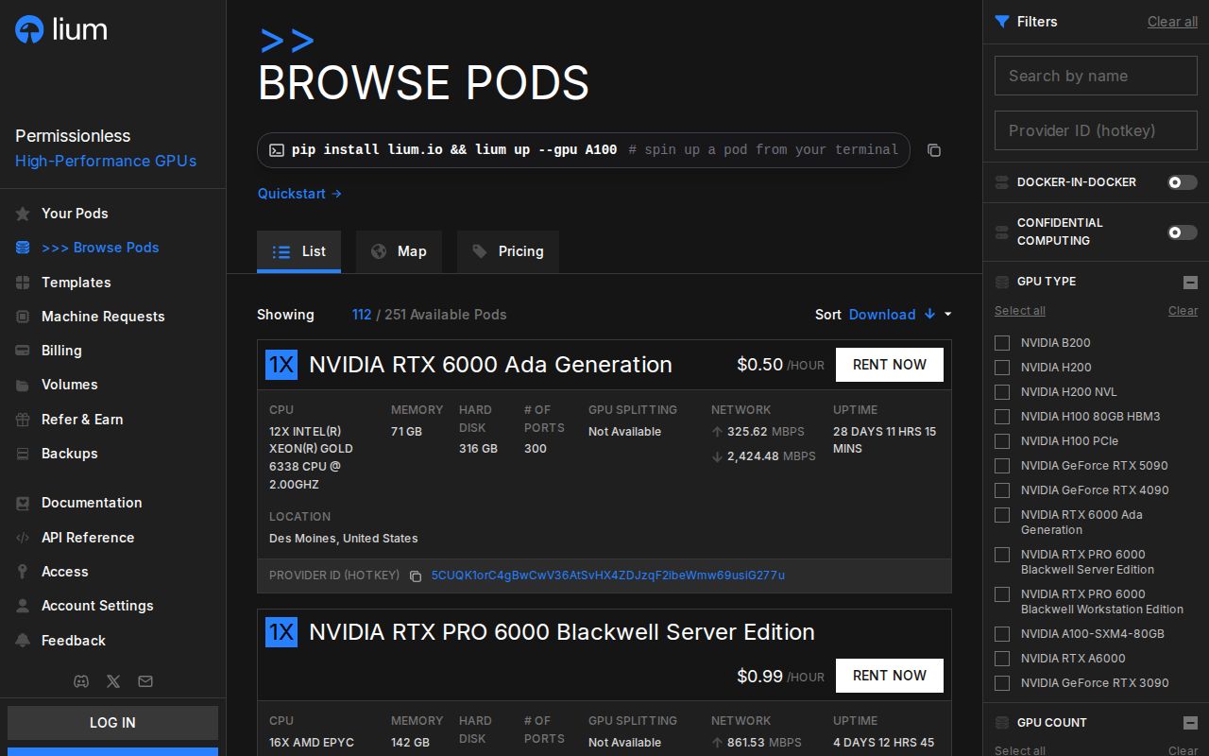
Task: Check the NVIDIA H200 checkbox
Action: coord(1002,368)
